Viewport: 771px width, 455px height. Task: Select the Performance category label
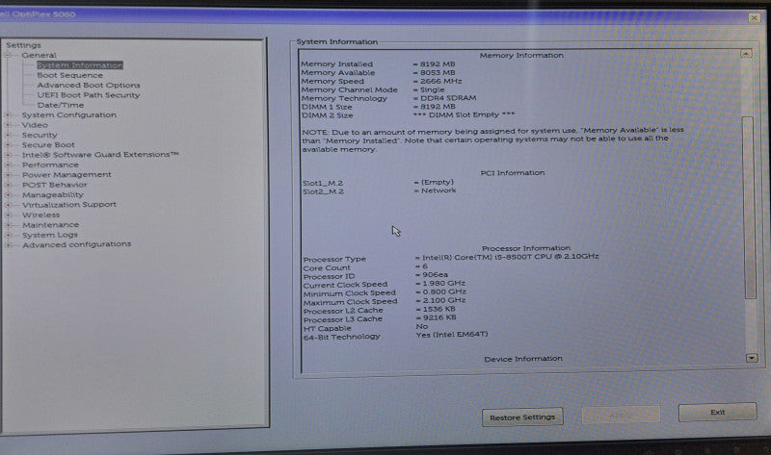click(50, 164)
